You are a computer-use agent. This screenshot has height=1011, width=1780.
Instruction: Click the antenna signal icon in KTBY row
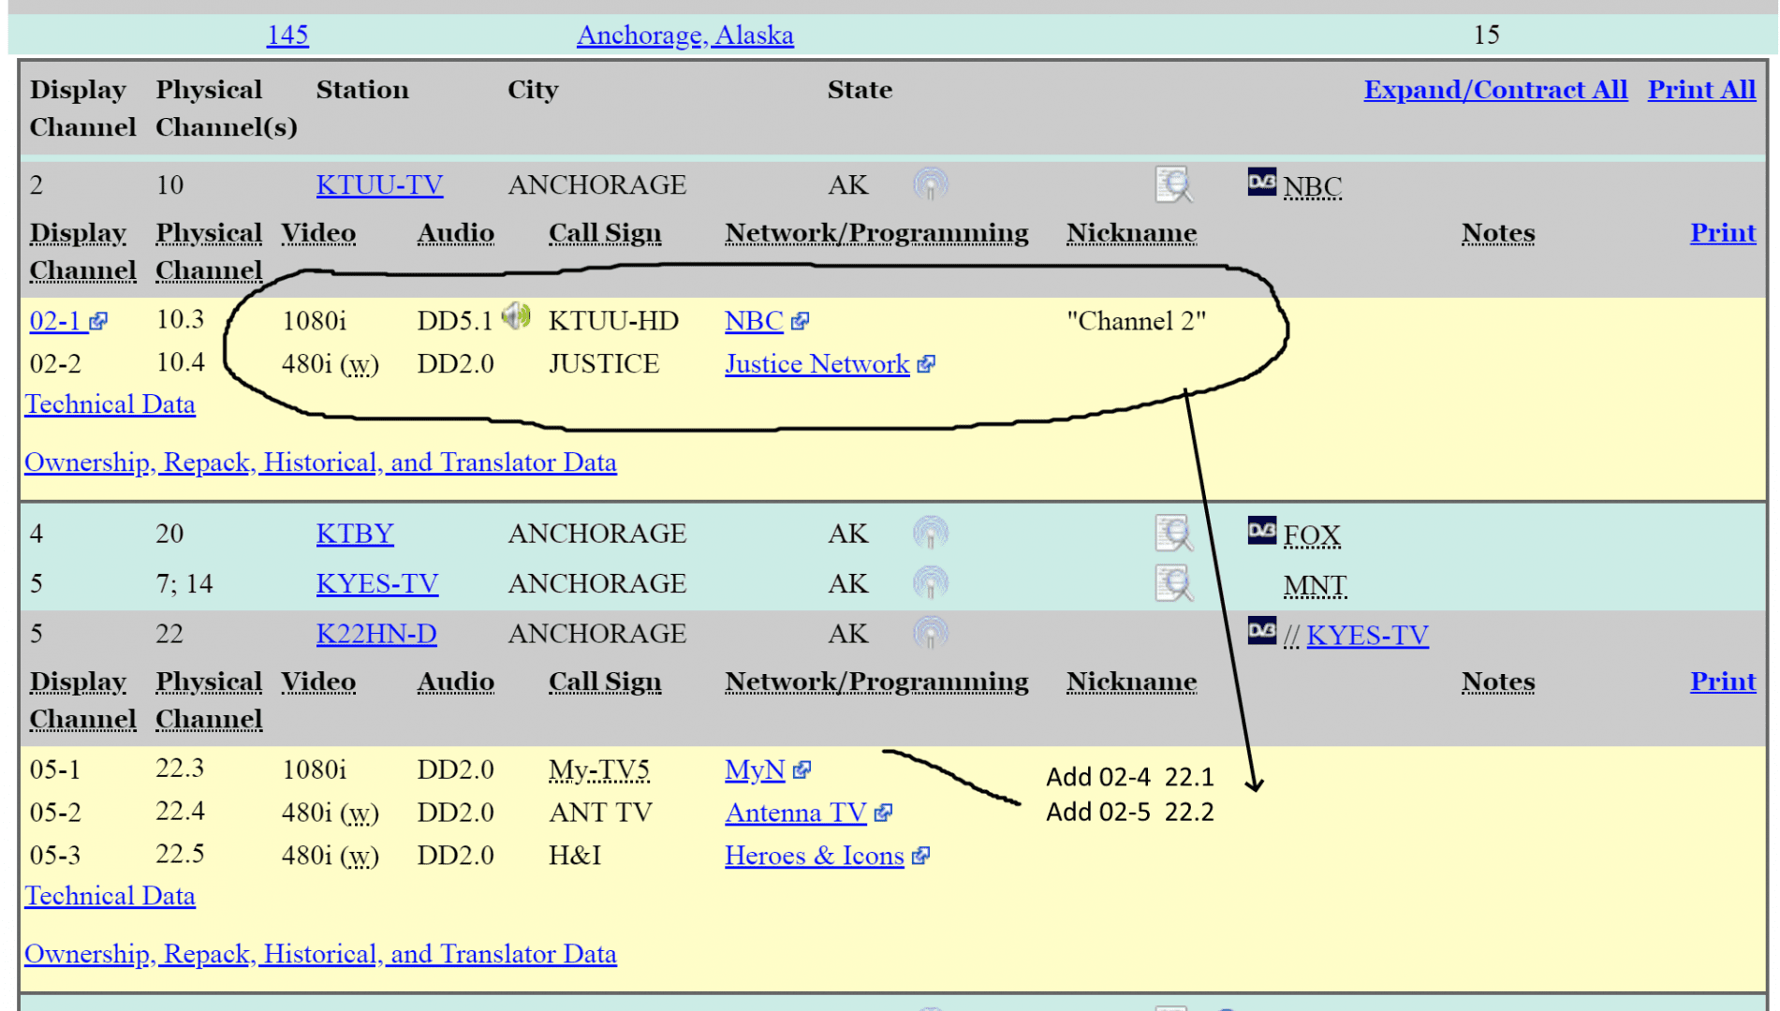[x=930, y=533]
